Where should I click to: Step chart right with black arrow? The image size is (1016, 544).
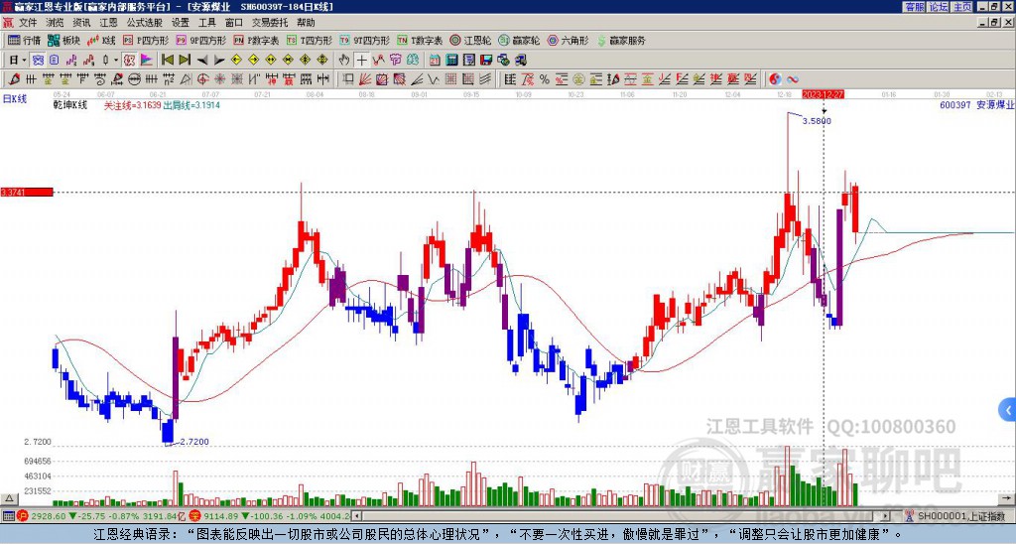pos(219,61)
